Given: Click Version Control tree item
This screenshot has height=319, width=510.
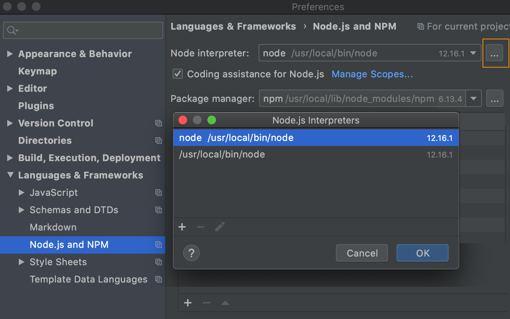Looking at the screenshot, I should tap(56, 123).
